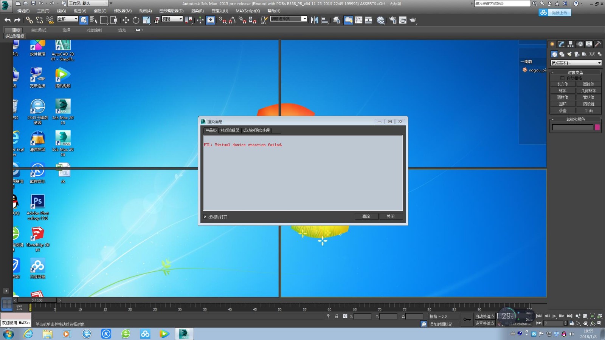Image resolution: width=605 pixels, height=340 pixels.
Task: Open the 工作区: 默认 workspace dropdown
Action: click(x=88, y=3)
